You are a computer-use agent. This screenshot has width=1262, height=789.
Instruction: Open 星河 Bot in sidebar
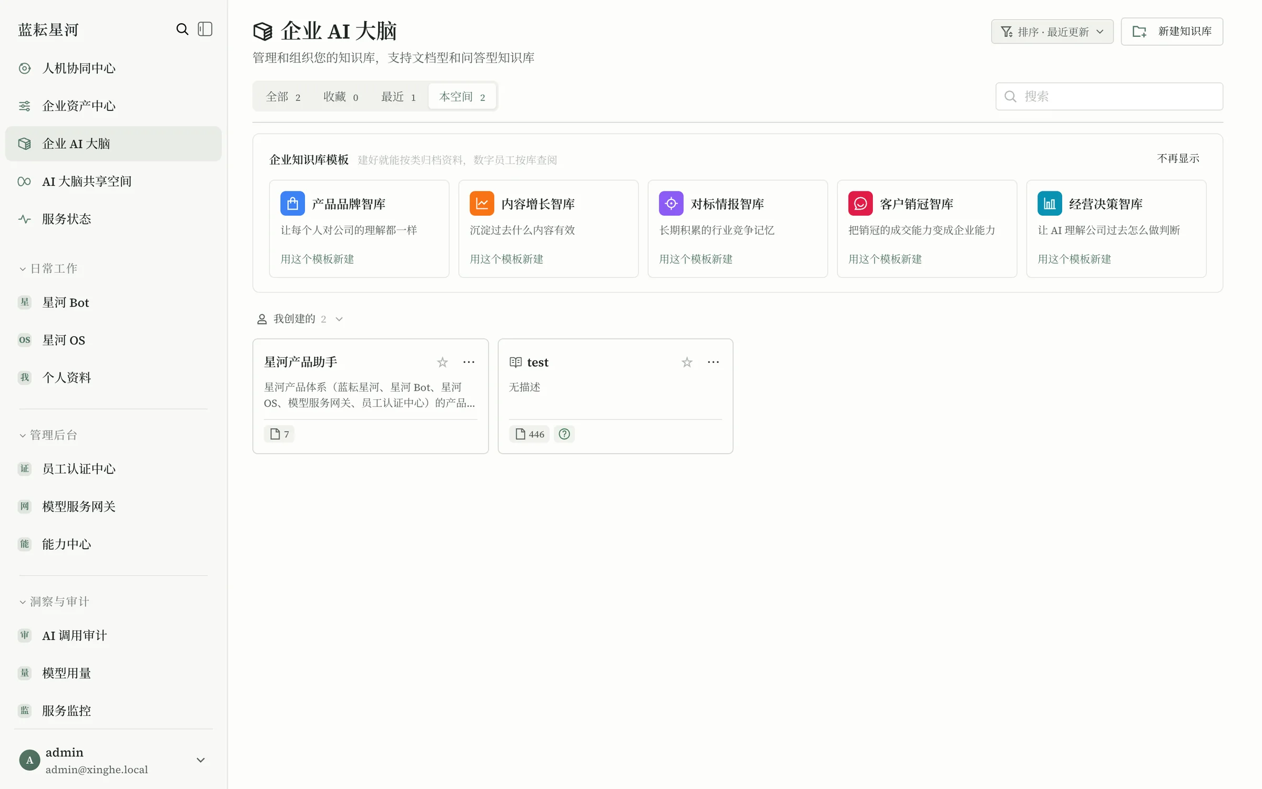coord(113,302)
